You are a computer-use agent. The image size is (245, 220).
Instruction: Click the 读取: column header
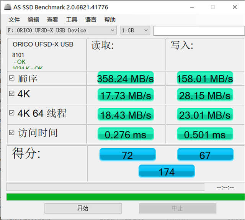[x=103, y=46]
